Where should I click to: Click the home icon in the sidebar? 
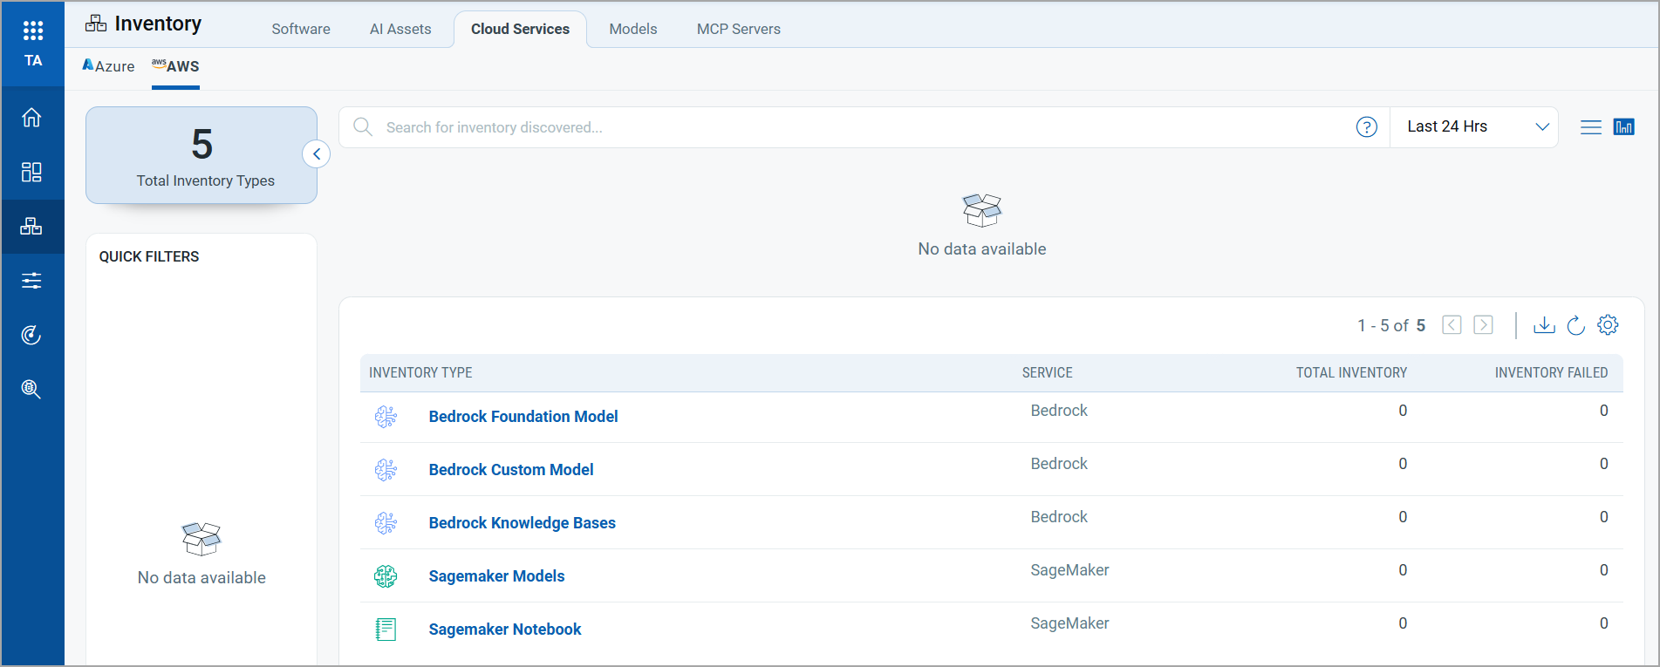point(31,118)
